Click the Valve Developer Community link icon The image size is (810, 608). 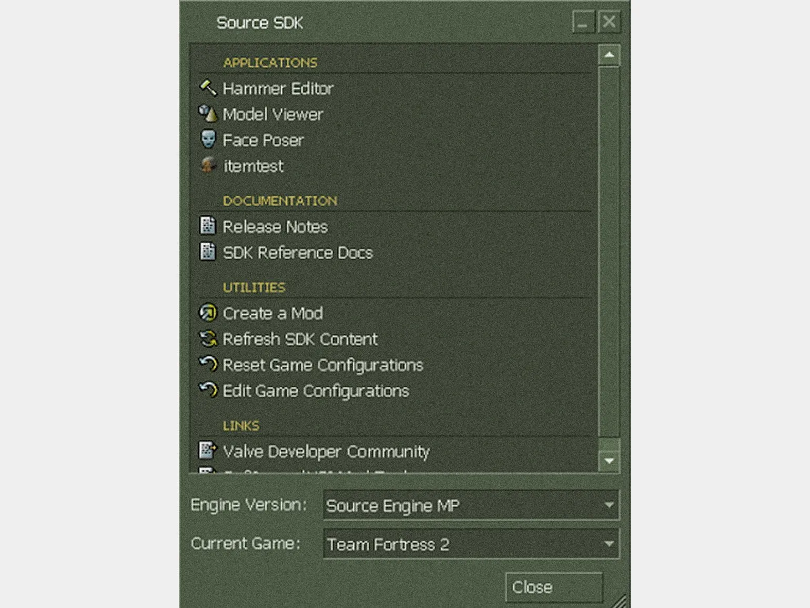coord(207,451)
